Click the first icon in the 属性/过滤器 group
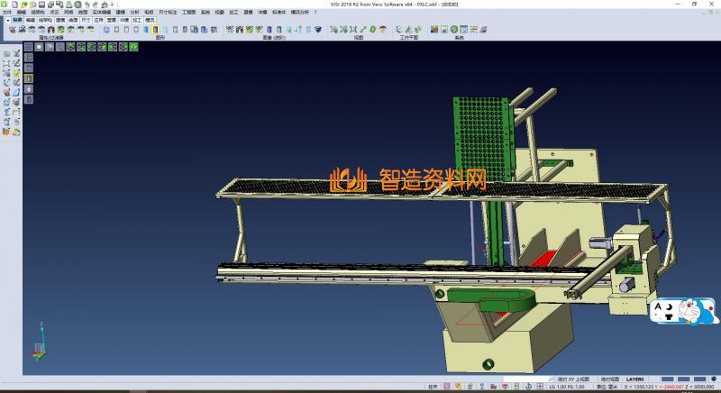This screenshot has width=721, height=393. [x=12, y=30]
